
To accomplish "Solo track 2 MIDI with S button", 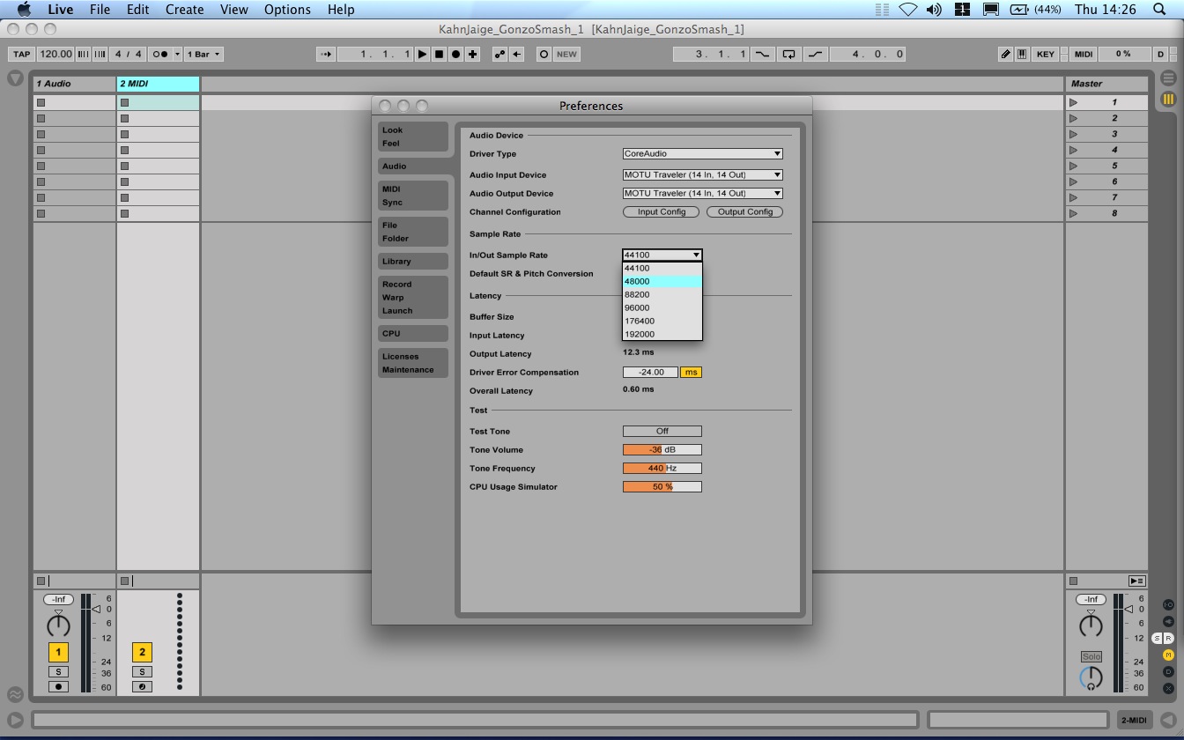I will coord(142,671).
